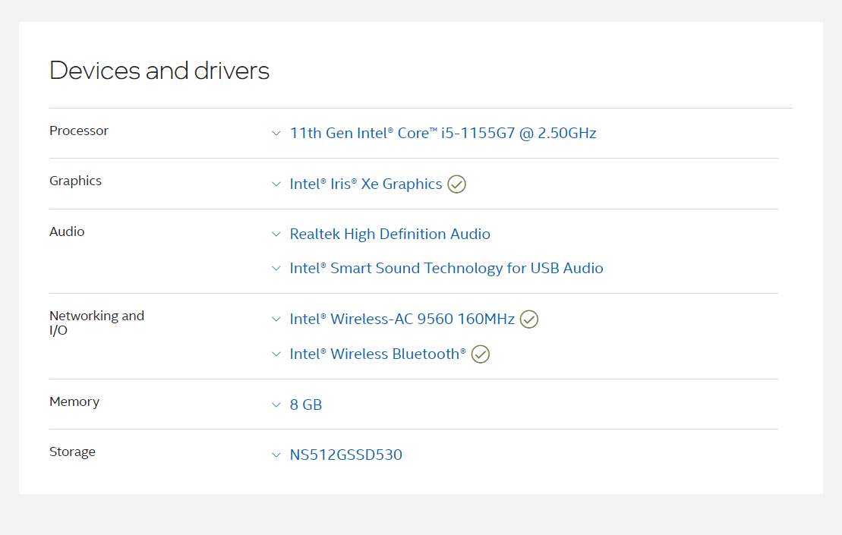Open the Intel Wireless-AC 9560 160MHz link
The width and height of the screenshot is (842, 535).
[x=403, y=319]
